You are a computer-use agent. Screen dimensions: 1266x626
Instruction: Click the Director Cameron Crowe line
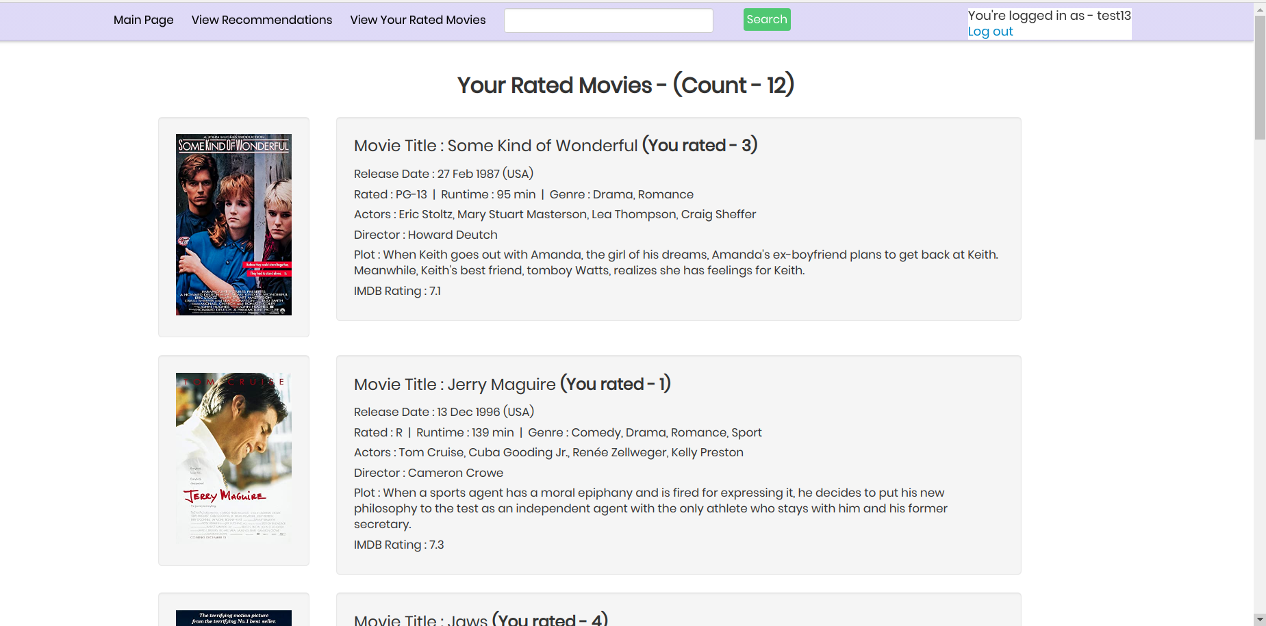[x=428, y=473]
